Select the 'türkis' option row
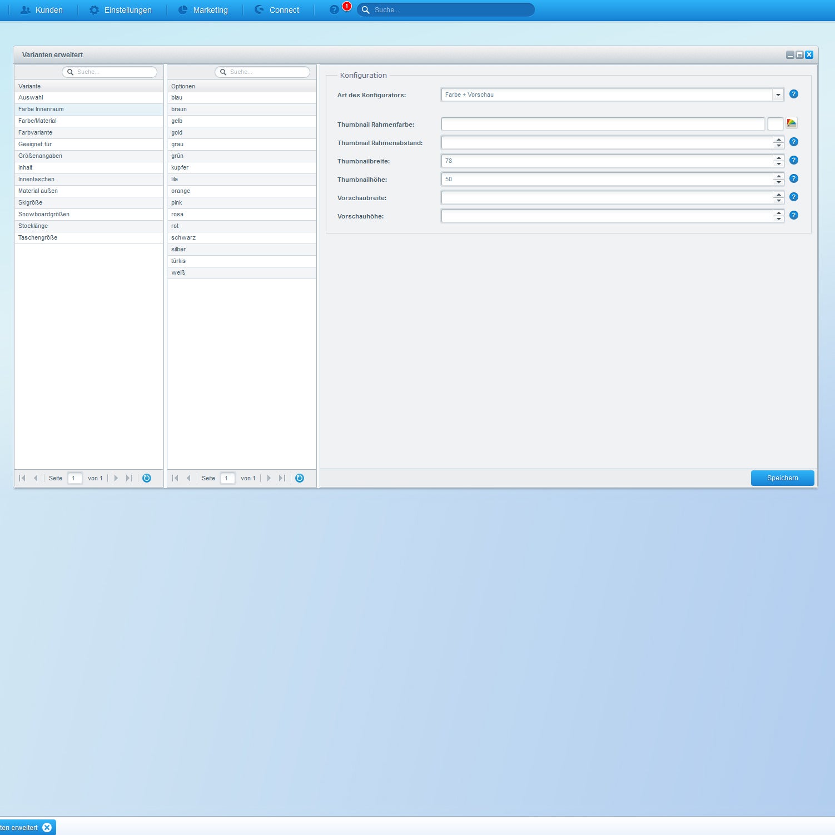Image resolution: width=835 pixels, height=835 pixels. click(242, 261)
